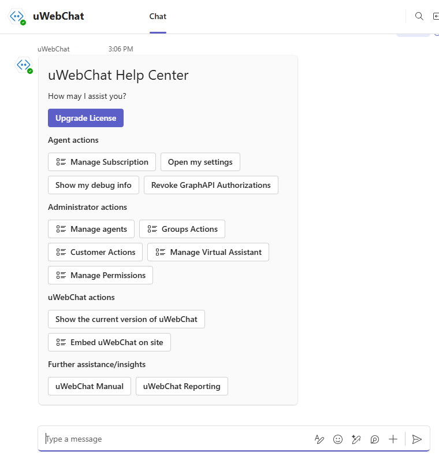Click Open my settings button
Screen dimensions: 439x459
(200, 162)
